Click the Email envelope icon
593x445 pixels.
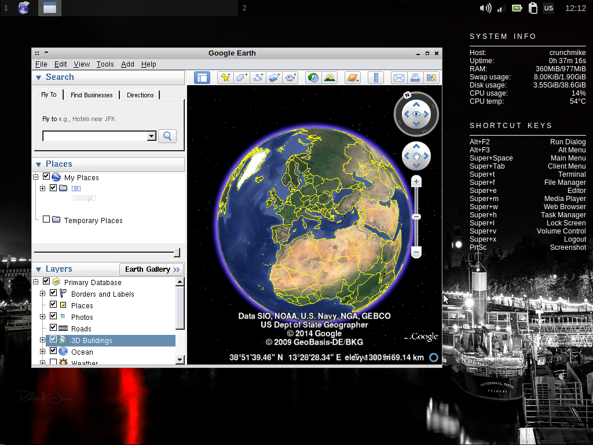(398, 78)
